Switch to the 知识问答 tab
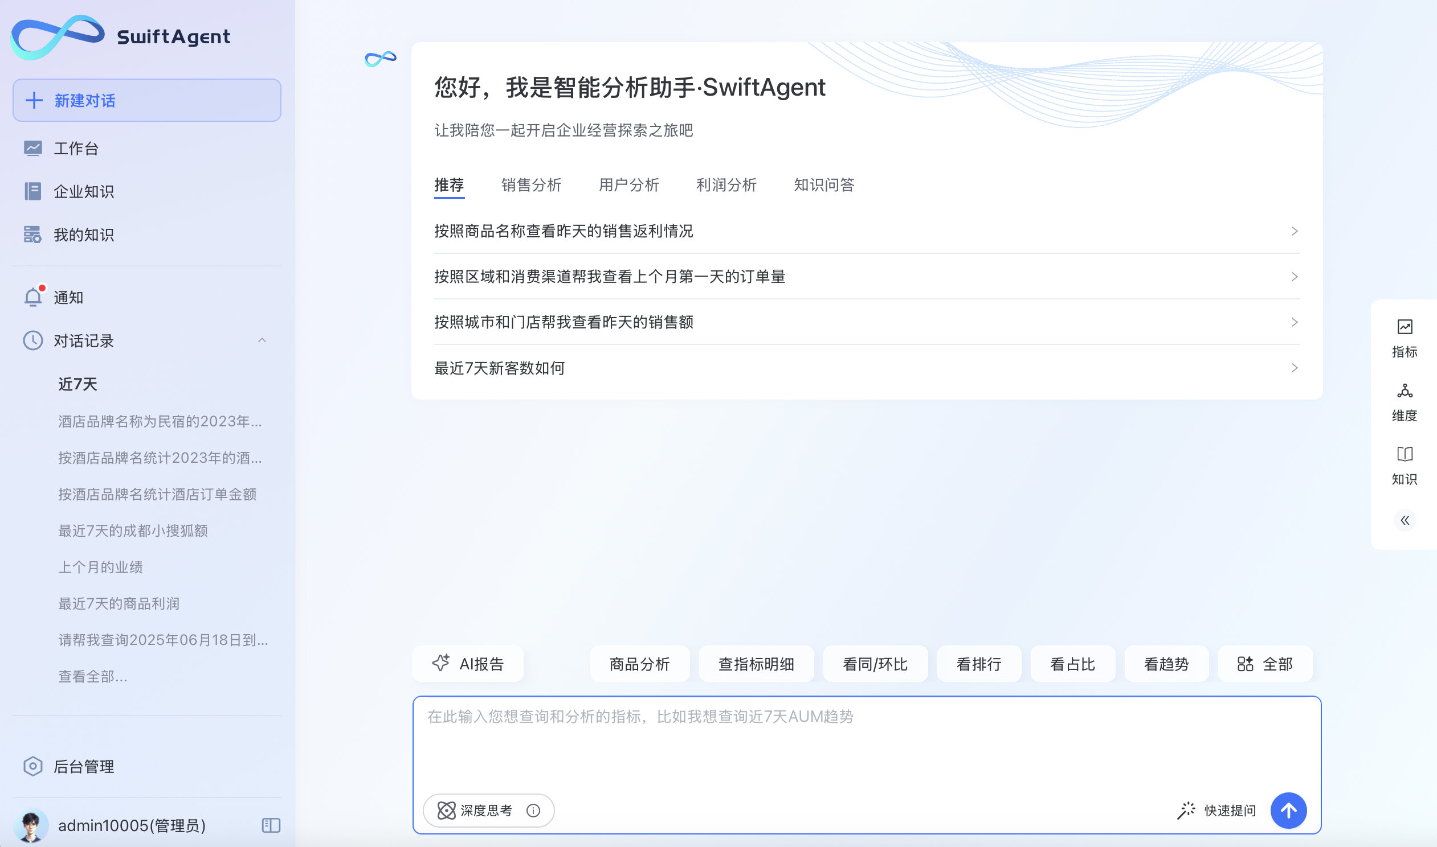This screenshot has width=1437, height=847. (824, 185)
